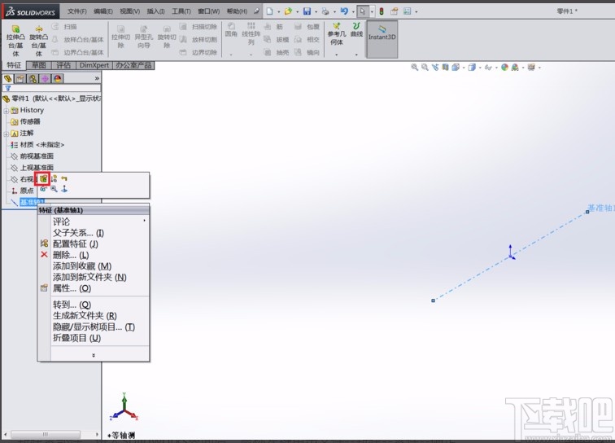The width and height of the screenshot is (615, 443).
Task: Click 删除... (L) Delete in context menu
Action: pos(71,255)
